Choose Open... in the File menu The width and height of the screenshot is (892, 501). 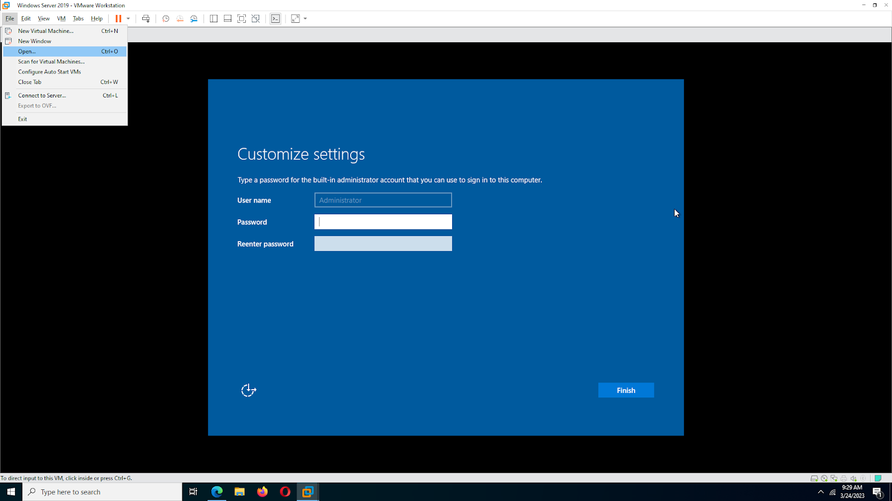click(65, 51)
